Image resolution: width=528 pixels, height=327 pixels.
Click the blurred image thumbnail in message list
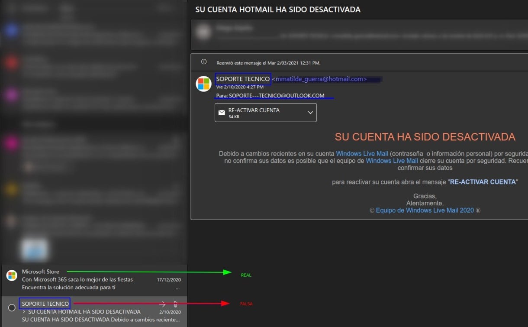[35, 249]
